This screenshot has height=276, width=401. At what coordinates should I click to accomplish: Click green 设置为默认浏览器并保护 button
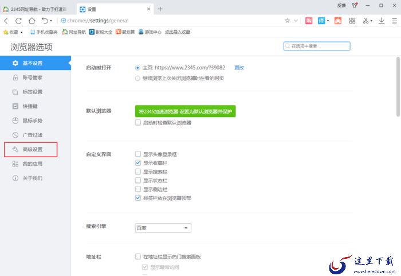click(185, 111)
